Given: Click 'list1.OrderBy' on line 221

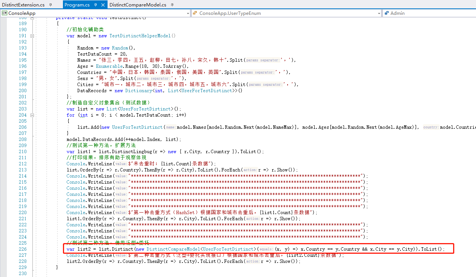Looking at the screenshot, I should 84,219.
